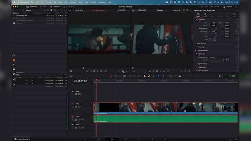Click the Insert Clip icon
Viewport: 251px width, 141px height.
pyautogui.click(x=130, y=76)
